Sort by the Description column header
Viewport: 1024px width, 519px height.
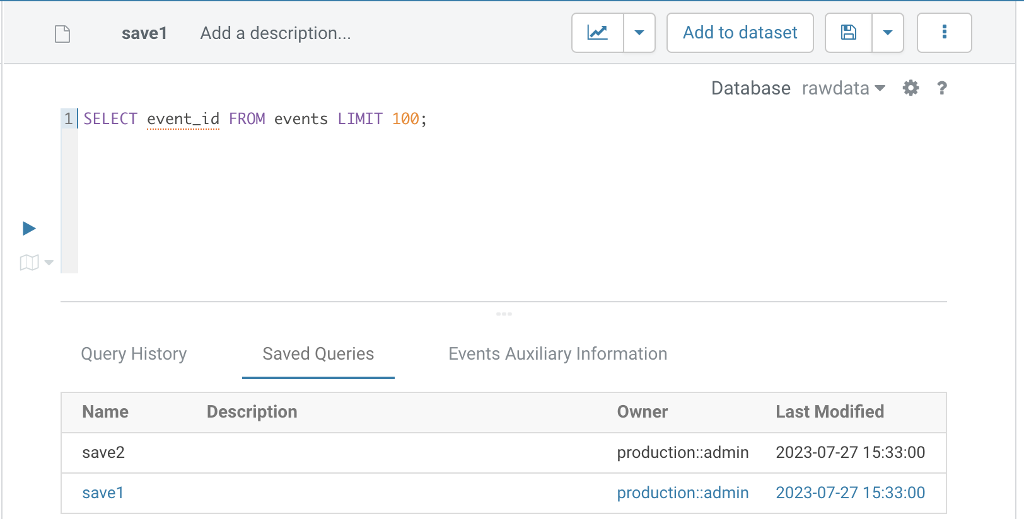252,412
